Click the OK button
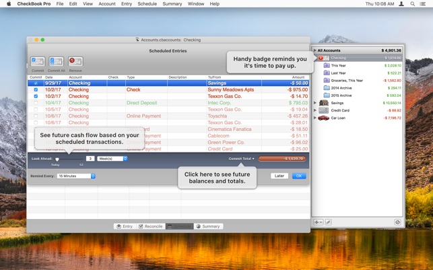Screen dimensions: 433x270 click(x=299, y=176)
